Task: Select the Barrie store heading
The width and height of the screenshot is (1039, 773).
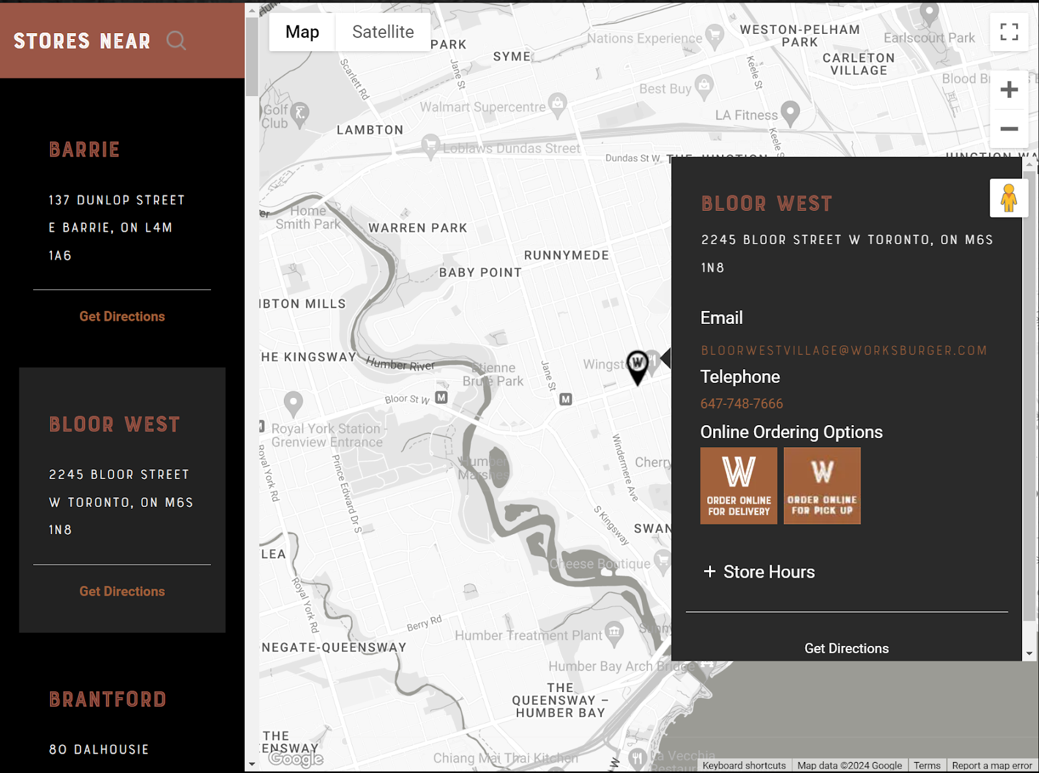Action: pos(84,150)
